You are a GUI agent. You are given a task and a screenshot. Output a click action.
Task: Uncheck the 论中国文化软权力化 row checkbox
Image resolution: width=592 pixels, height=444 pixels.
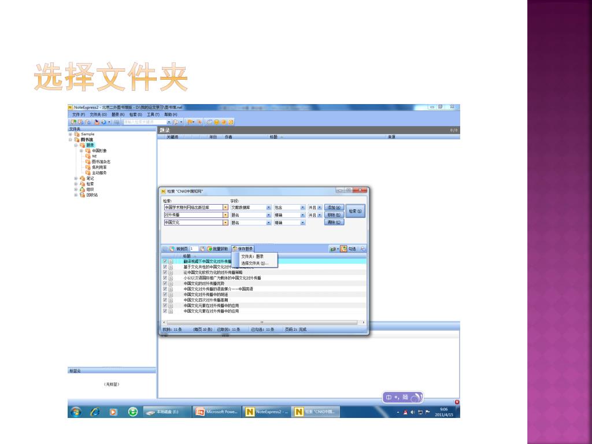[165, 272]
